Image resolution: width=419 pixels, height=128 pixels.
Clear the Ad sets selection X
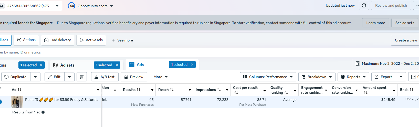(117, 65)
